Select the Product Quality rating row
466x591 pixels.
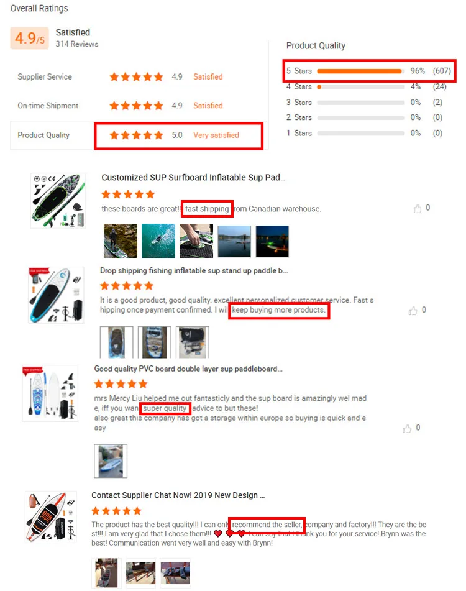tap(139, 135)
